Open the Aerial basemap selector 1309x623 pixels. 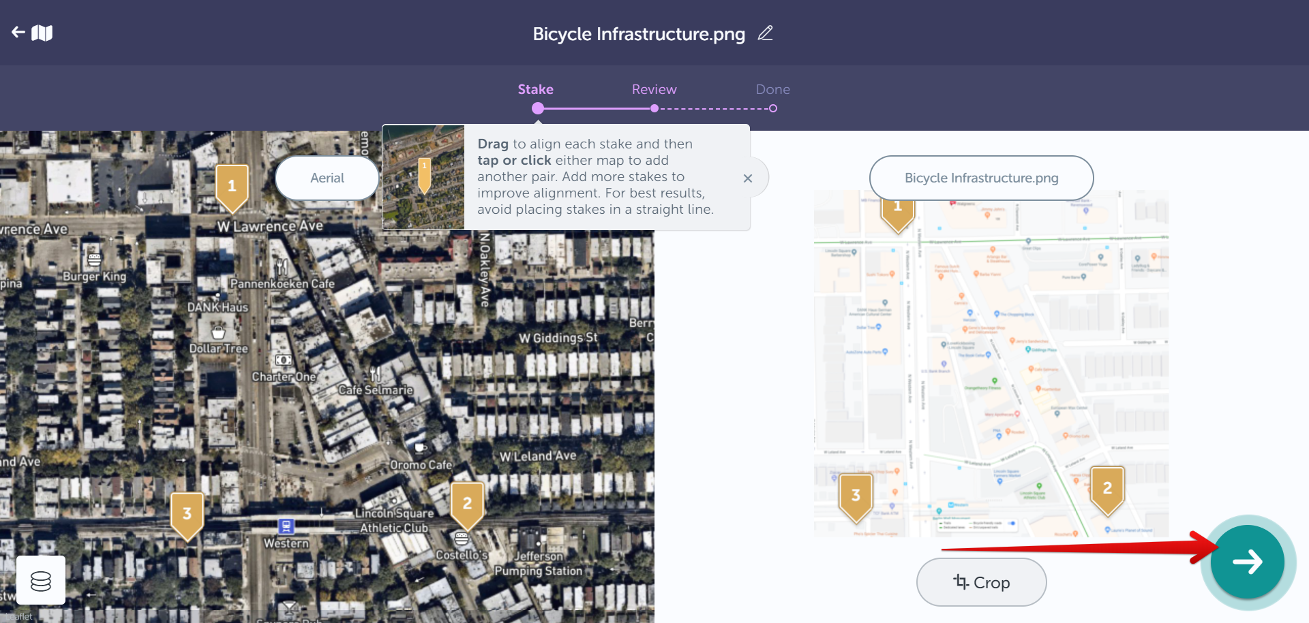click(327, 178)
